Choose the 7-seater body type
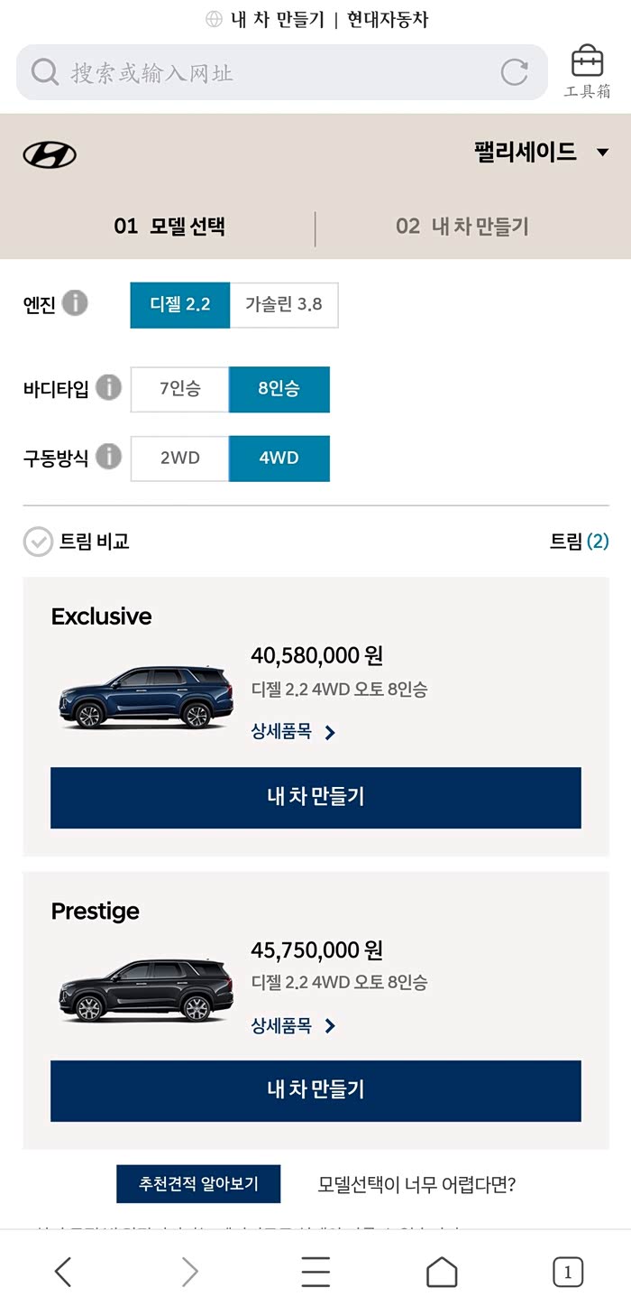 click(180, 389)
